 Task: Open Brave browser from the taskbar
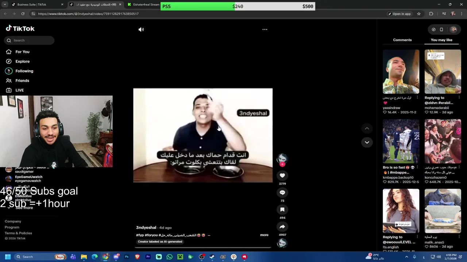(137, 257)
